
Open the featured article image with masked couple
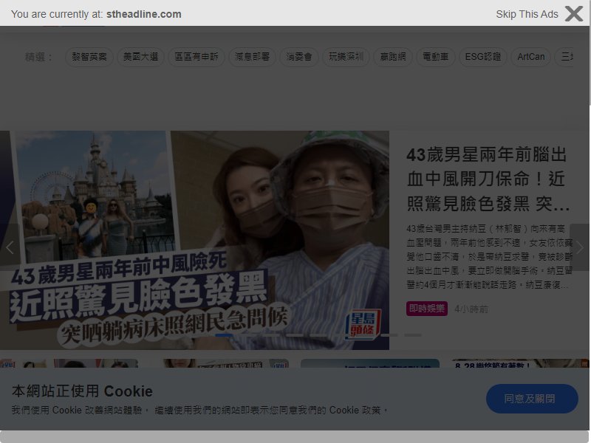click(194, 241)
